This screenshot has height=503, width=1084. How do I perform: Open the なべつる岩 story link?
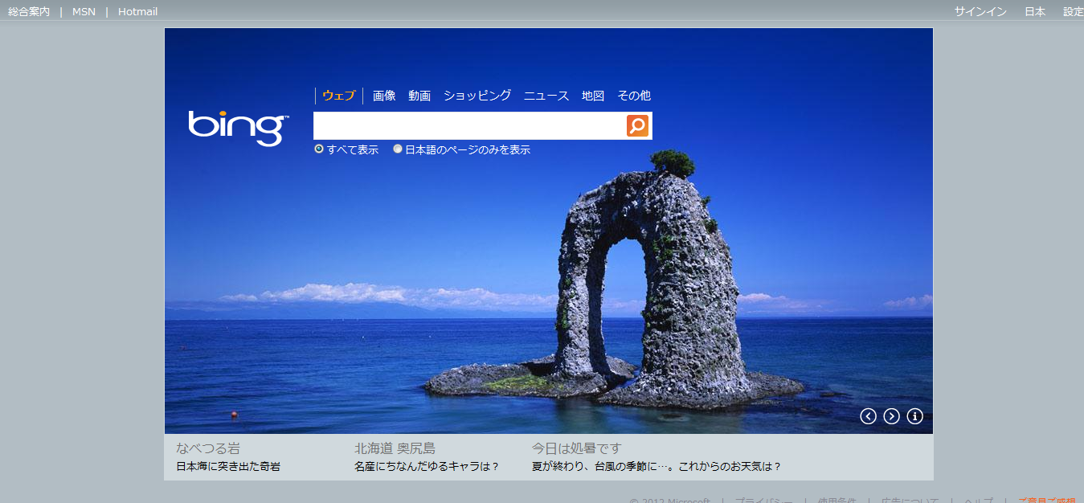[208, 448]
